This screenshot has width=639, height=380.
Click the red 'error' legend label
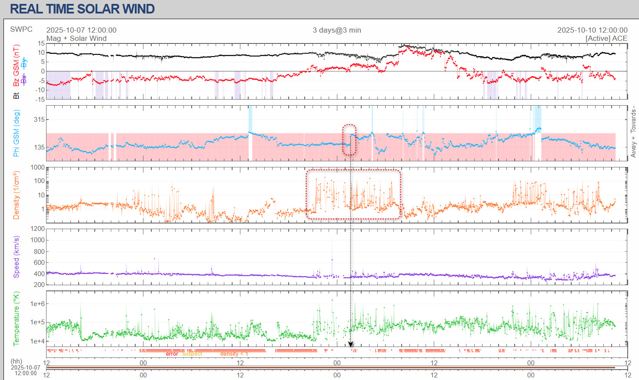coord(172,354)
